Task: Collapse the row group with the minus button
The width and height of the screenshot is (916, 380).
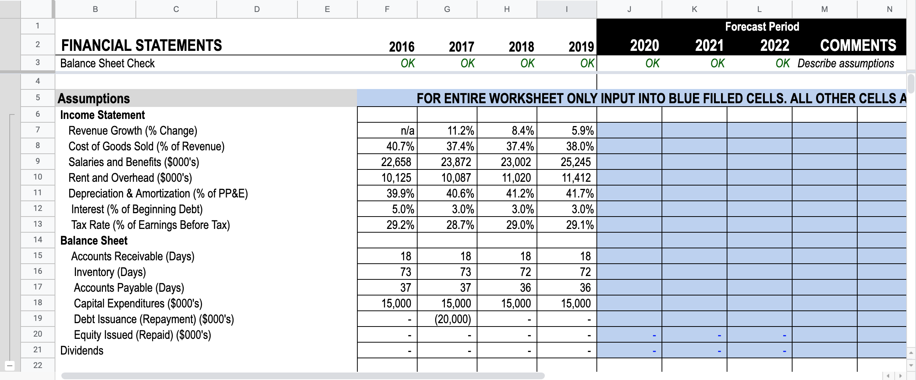Action: point(10,365)
